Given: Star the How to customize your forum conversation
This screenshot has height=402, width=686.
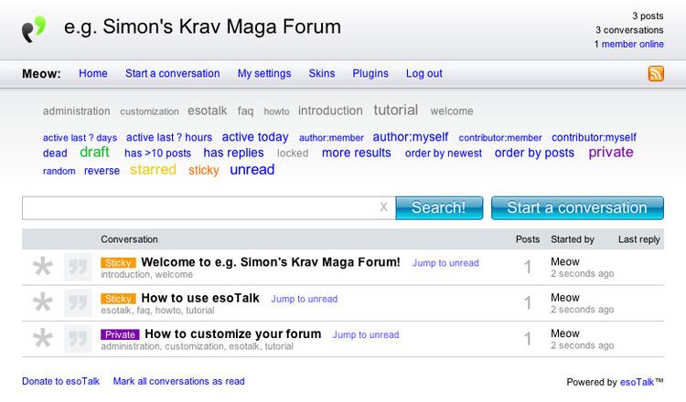Looking at the screenshot, I should pyautogui.click(x=42, y=339).
